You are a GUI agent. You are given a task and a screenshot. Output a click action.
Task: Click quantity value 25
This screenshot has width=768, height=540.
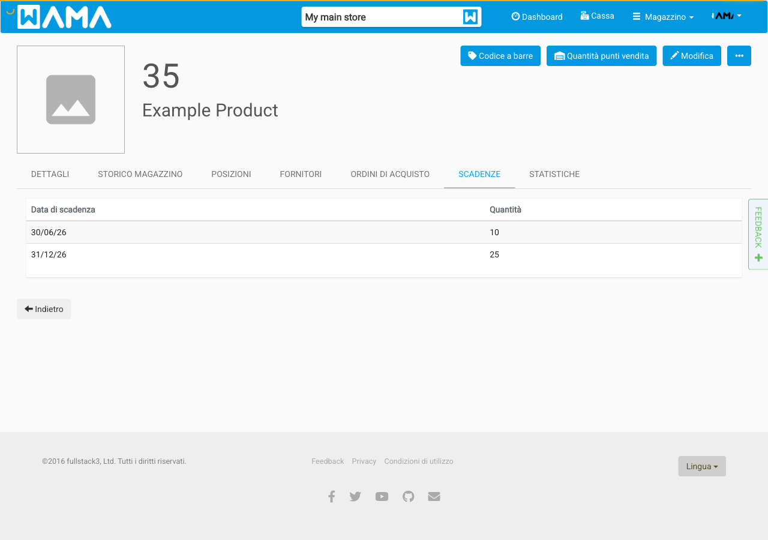[494, 254]
